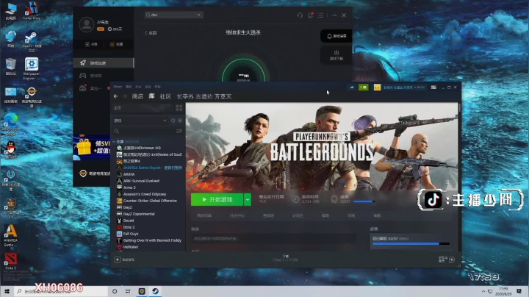The height and width of the screenshot is (297, 529).
Task: Collapse the 全部 games list category
Action: pos(115,141)
